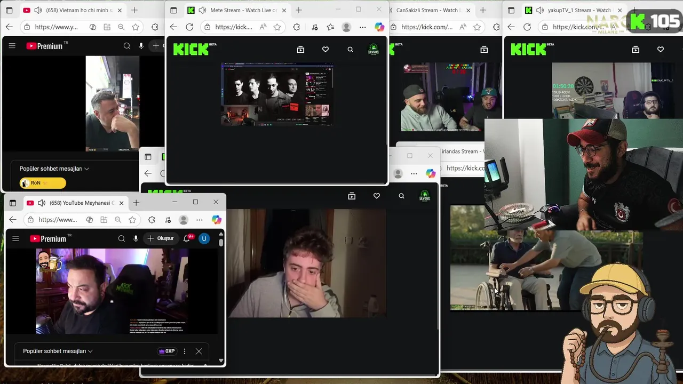Open tab actions menu in Meyhanesi window

click(13, 203)
